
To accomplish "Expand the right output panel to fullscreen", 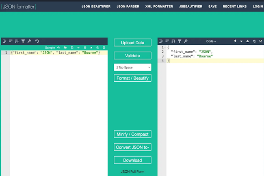I will click(260, 41).
